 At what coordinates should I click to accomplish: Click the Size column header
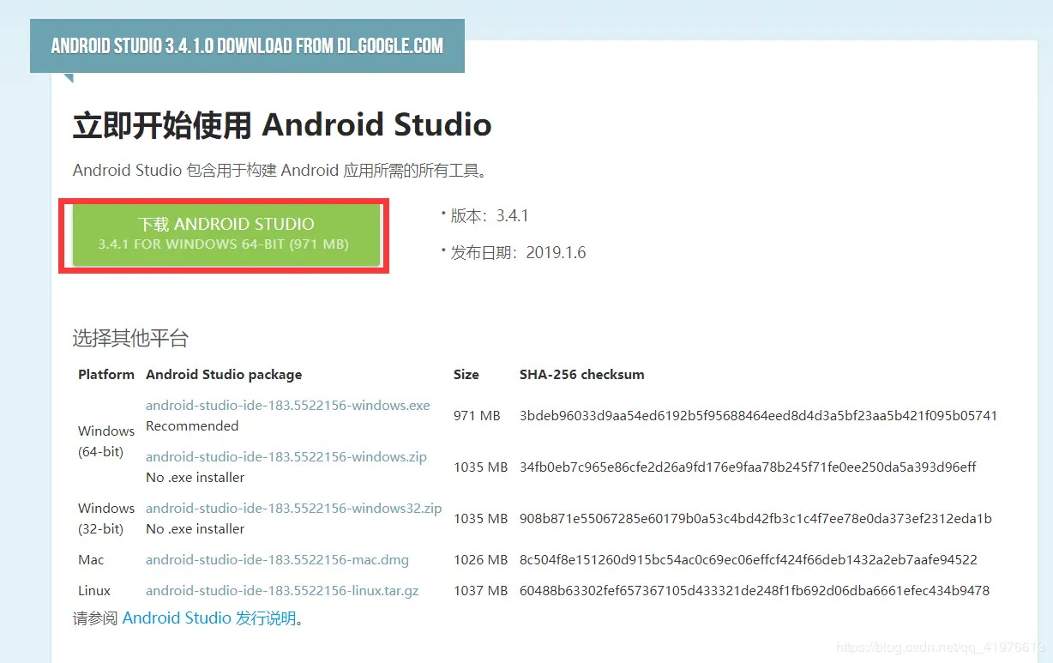click(466, 374)
